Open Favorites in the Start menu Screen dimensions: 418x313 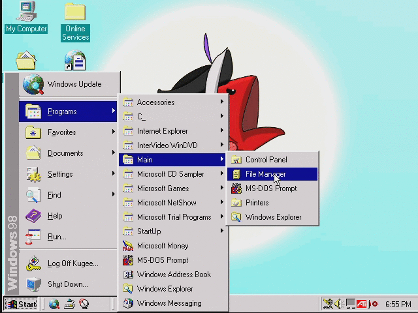[68, 132]
